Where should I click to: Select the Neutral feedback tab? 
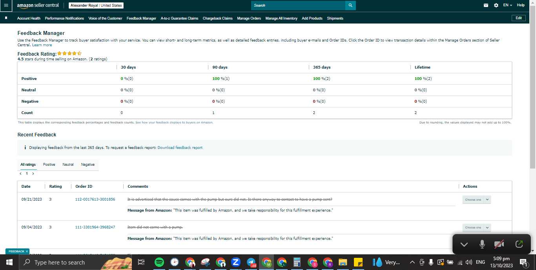pyautogui.click(x=68, y=165)
